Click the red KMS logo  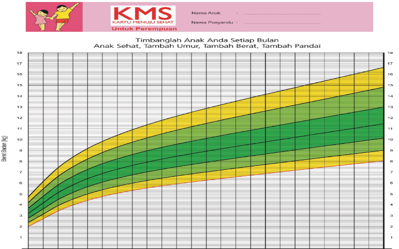pyautogui.click(x=143, y=13)
